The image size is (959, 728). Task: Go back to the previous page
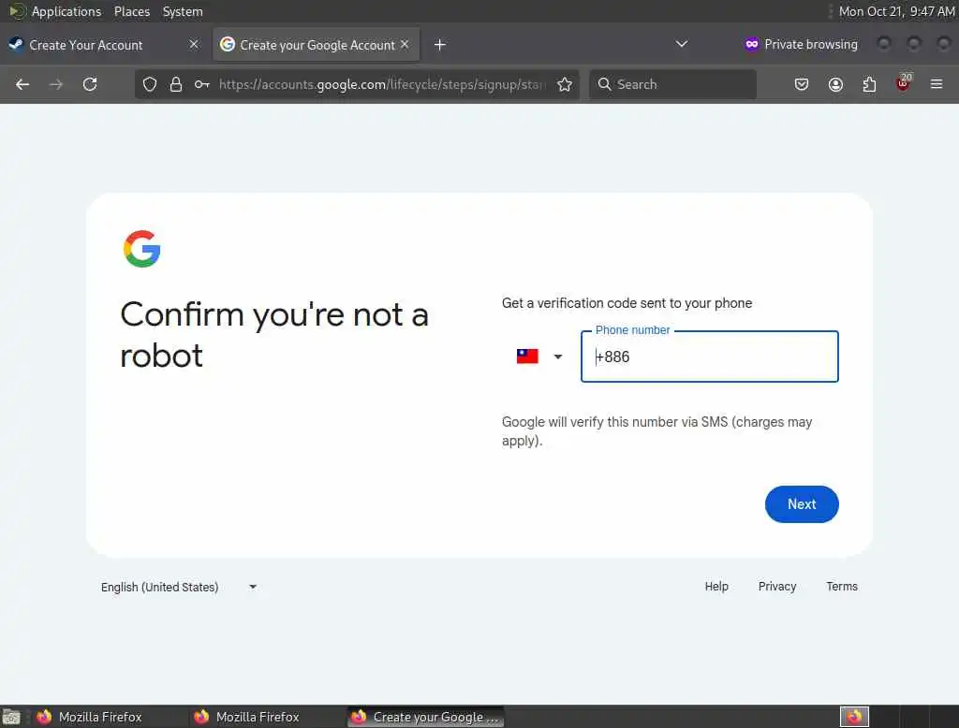[22, 84]
